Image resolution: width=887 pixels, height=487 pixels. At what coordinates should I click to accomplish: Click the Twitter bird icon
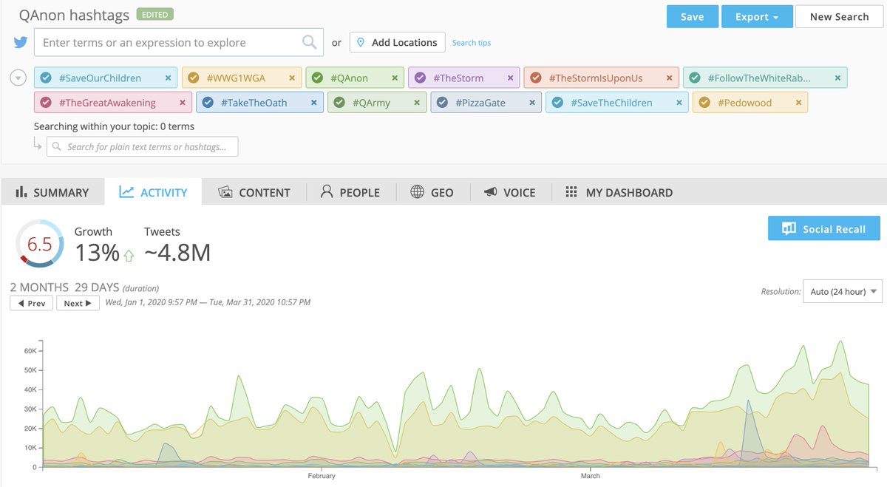tap(21, 42)
